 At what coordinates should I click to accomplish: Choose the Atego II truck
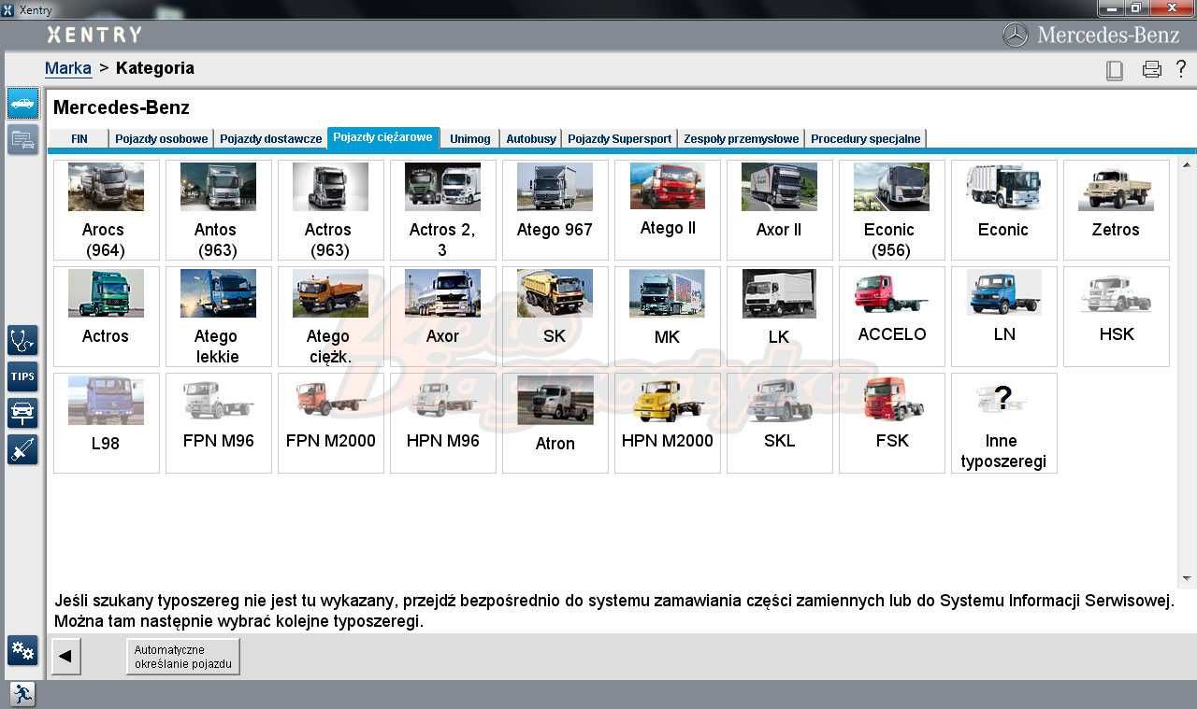(668, 210)
